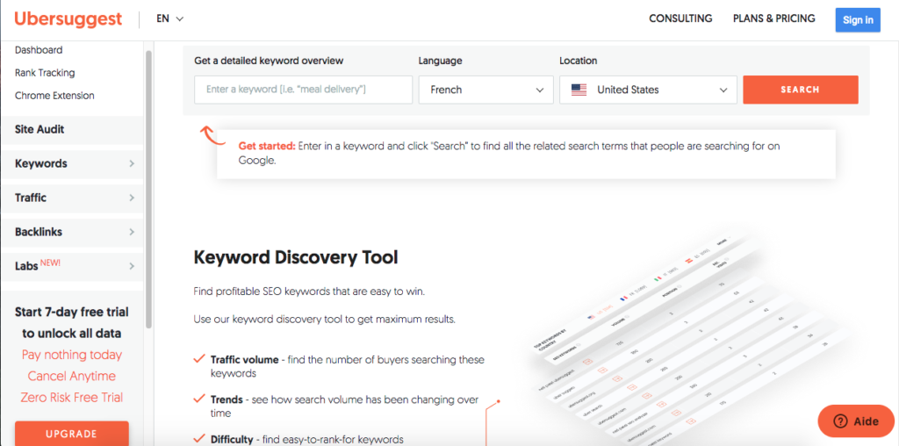Open the Consulting page
This screenshot has height=446, width=899.
click(x=680, y=18)
